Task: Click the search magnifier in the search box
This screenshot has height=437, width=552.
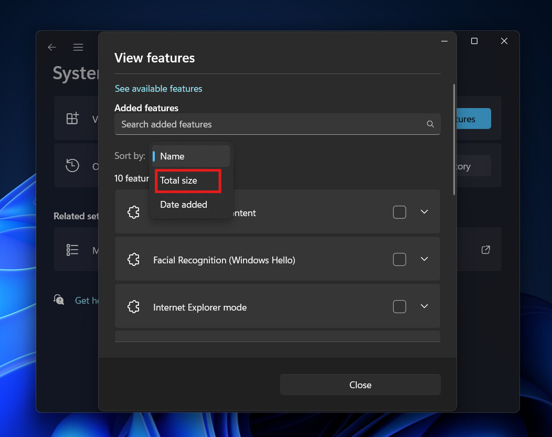Action: click(x=430, y=124)
